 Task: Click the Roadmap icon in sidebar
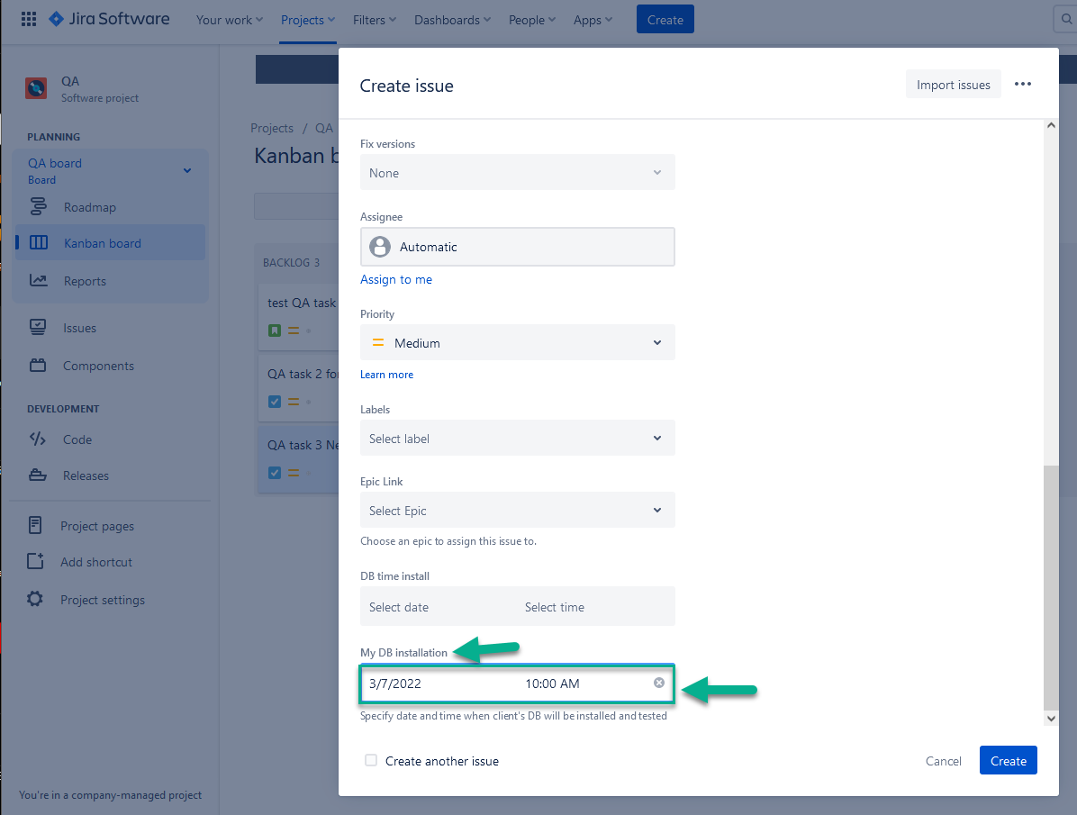pyautogui.click(x=39, y=207)
